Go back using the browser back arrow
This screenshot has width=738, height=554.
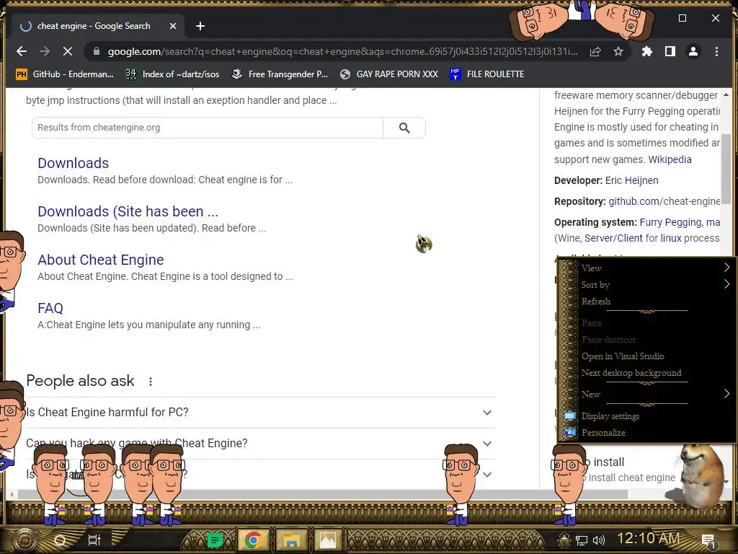(22, 51)
